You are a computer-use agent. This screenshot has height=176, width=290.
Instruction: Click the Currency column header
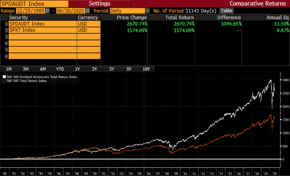(x=87, y=18)
